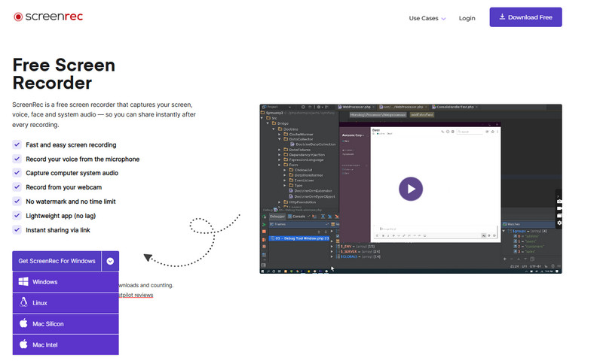Open the Trustpilot reviews link
Image resolution: width=603 pixels, height=364 pixels.
click(x=136, y=295)
